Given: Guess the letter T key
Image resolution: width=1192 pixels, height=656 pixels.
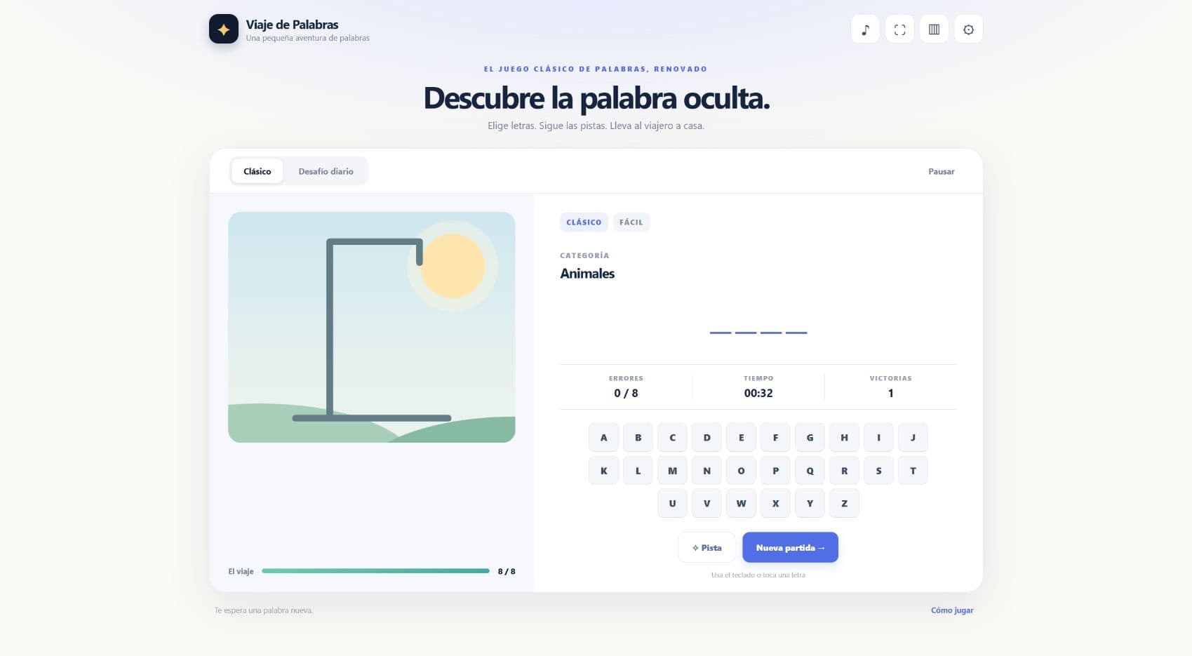Looking at the screenshot, I should click(x=913, y=470).
